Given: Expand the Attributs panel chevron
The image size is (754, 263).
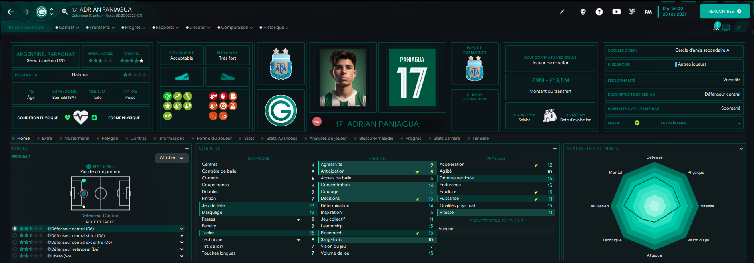Looking at the screenshot, I should (555, 149).
